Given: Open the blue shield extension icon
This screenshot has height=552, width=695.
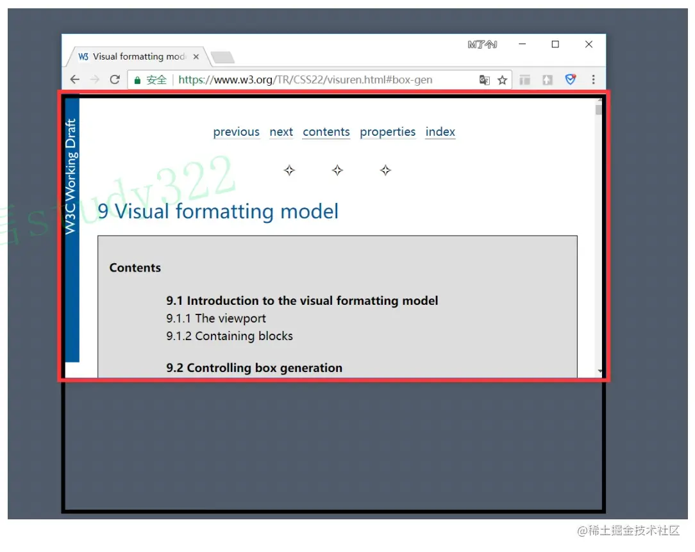Looking at the screenshot, I should 571,79.
